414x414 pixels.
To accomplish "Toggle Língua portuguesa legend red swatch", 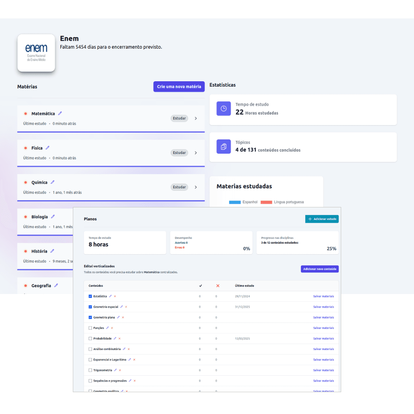I will (x=266, y=202).
